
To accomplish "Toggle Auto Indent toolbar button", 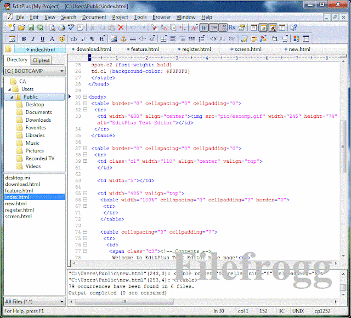I will point(213,28).
